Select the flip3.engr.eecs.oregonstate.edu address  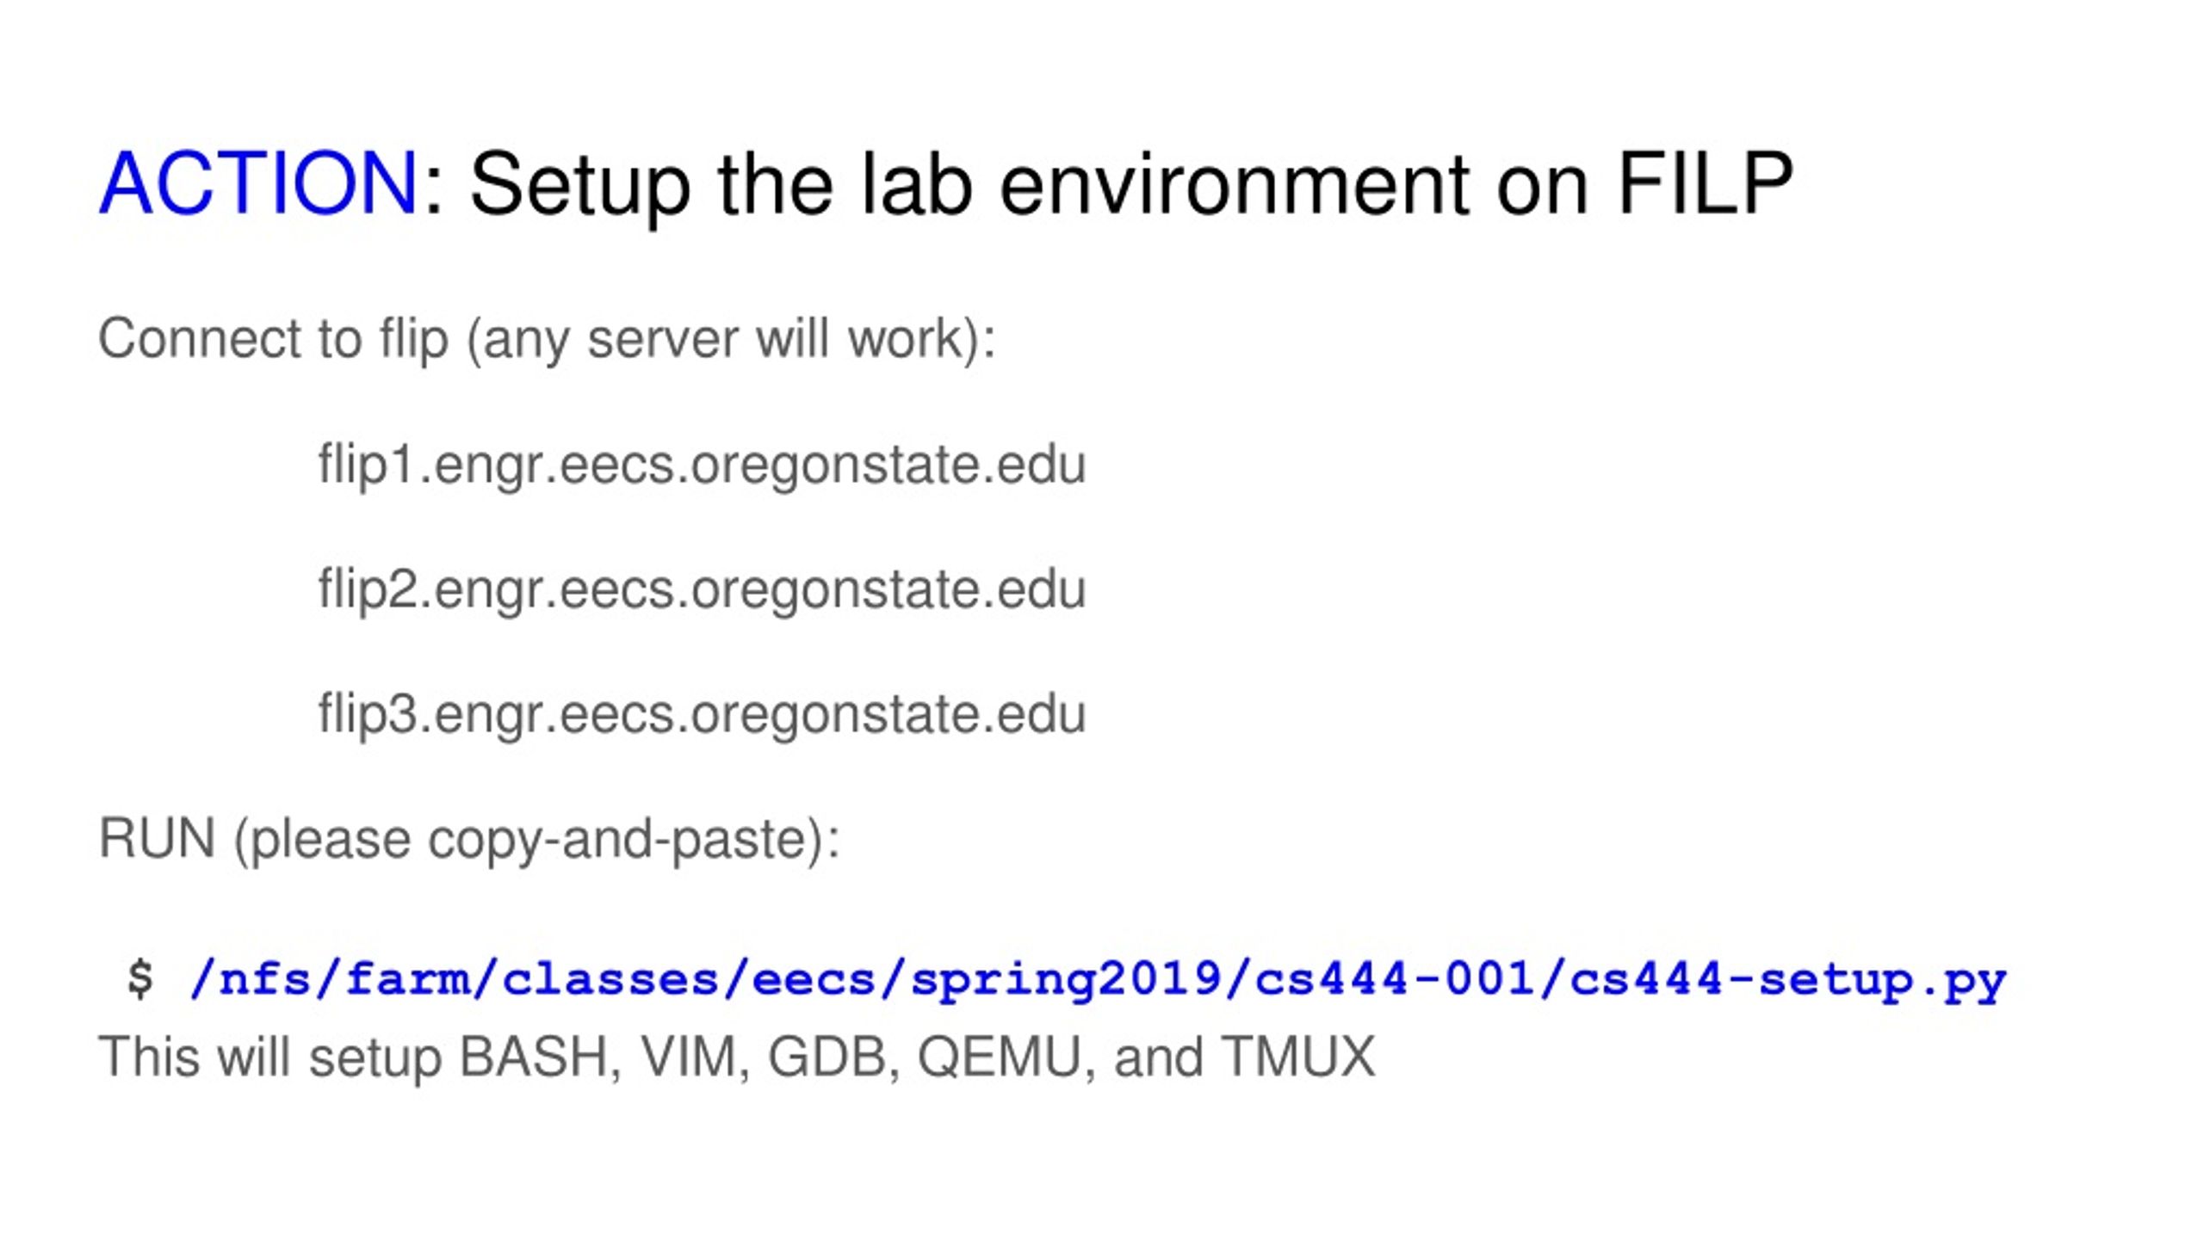(702, 715)
